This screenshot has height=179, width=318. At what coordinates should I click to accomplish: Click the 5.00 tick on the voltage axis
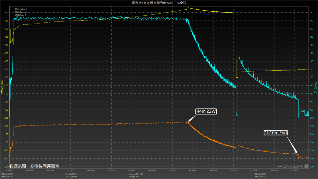tap(6, 77)
